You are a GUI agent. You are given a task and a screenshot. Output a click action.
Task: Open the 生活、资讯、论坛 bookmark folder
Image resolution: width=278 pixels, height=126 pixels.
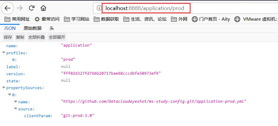[x=145, y=19]
